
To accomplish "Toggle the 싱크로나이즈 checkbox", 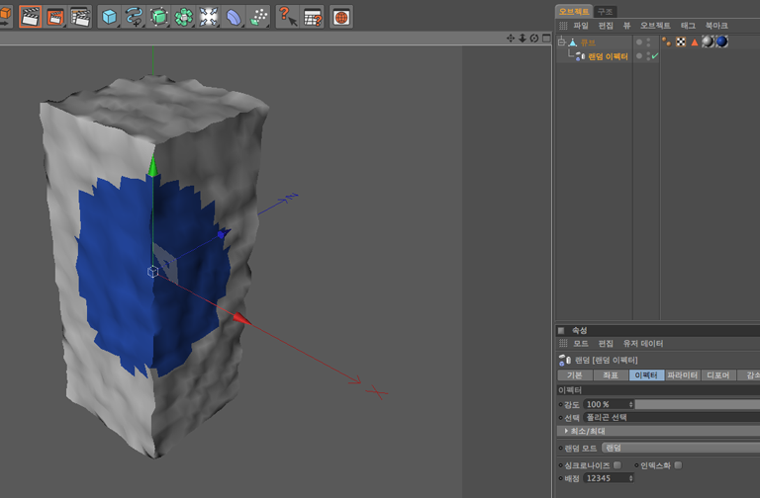I will 617,464.
